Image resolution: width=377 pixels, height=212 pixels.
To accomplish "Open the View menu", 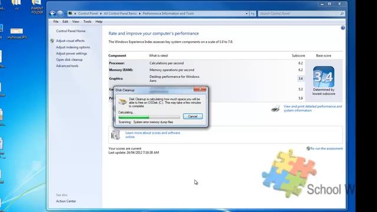I will (75, 22).
